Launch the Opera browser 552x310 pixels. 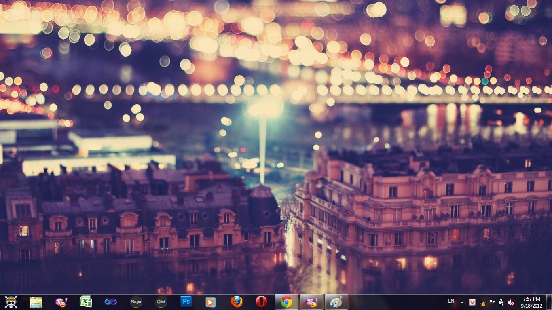pos(261,302)
